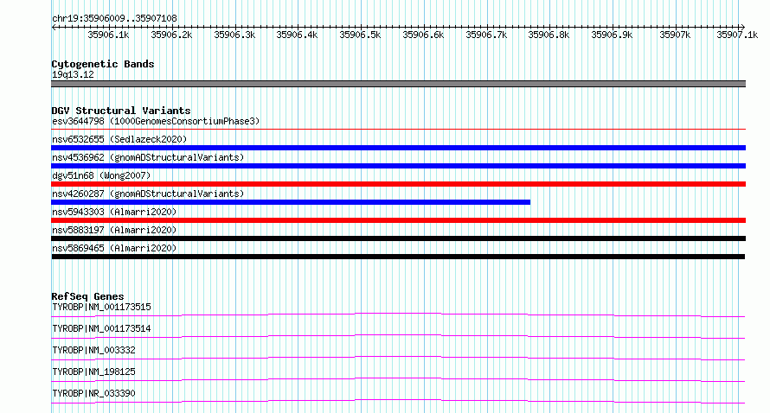770x413 pixels.
Task: Open variant dgv51n68 (Wong2007) label
Action: pos(101,175)
